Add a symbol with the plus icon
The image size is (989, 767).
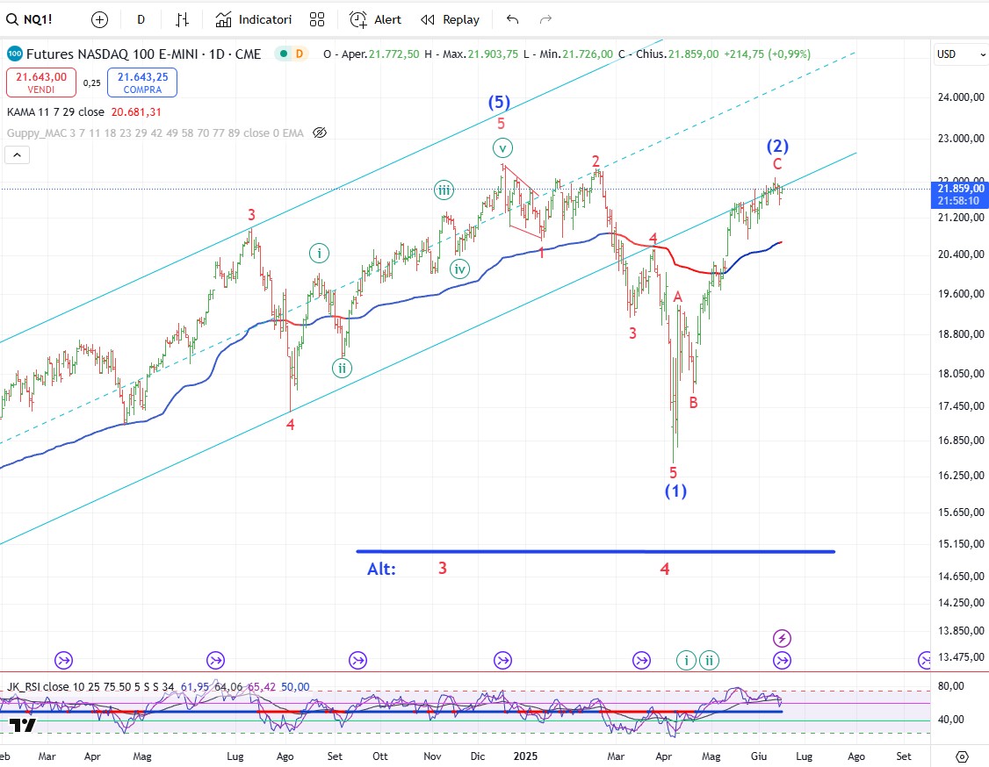(99, 19)
